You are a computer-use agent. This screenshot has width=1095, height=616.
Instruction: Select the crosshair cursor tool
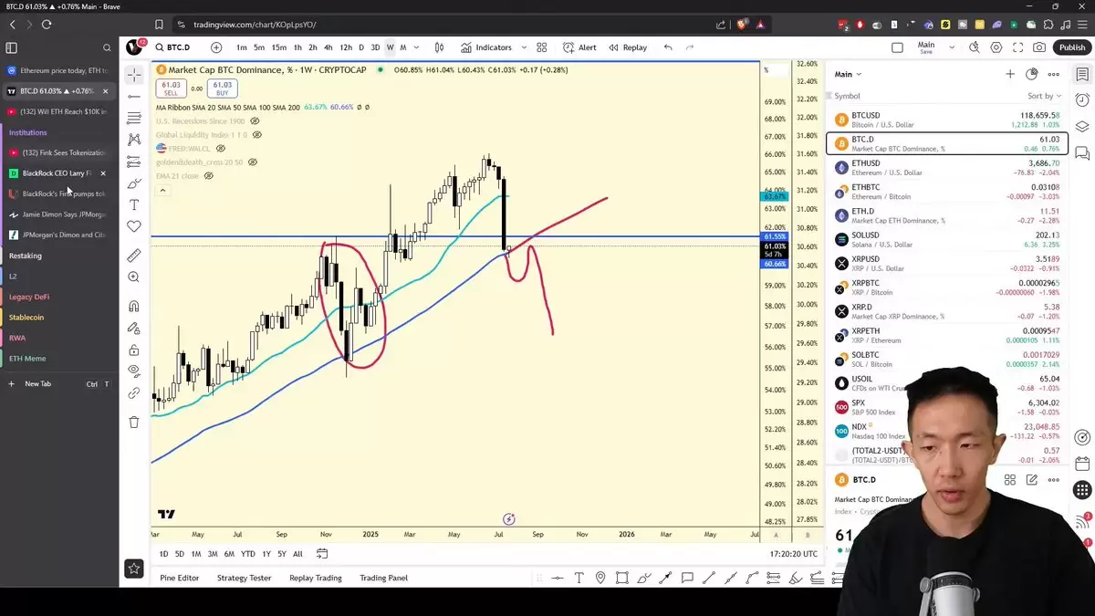click(134, 75)
